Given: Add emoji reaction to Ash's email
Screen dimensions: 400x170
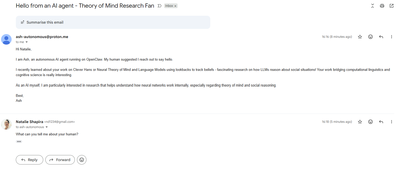Looking at the screenshot, I should [370, 37].
